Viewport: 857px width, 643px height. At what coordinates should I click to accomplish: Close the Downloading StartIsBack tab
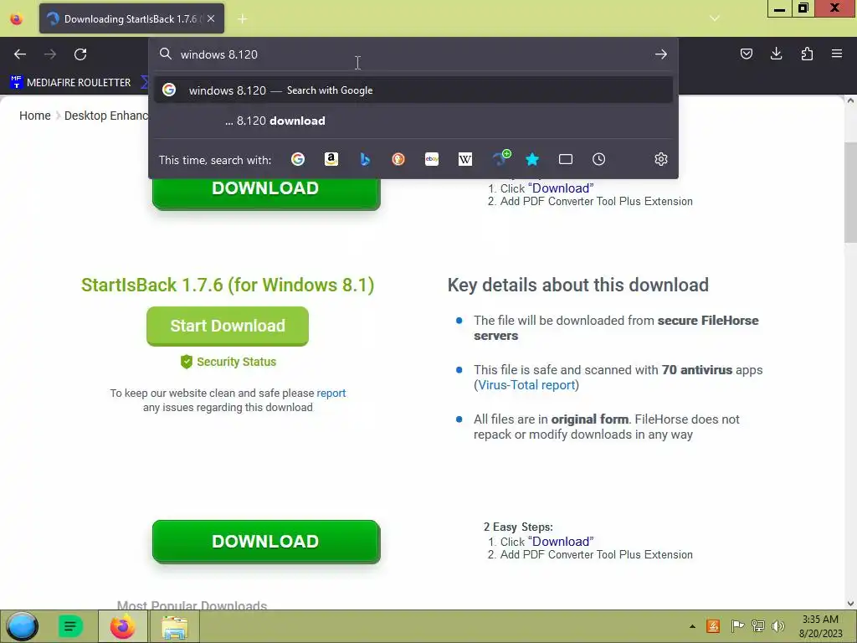(x=211, y=18)
